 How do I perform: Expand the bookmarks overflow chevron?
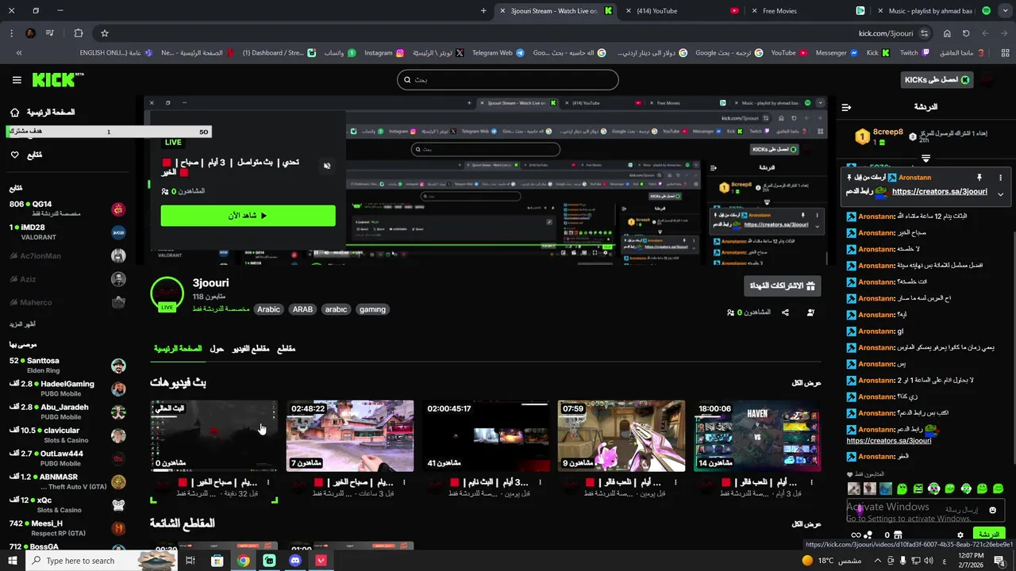pos(19,53)
